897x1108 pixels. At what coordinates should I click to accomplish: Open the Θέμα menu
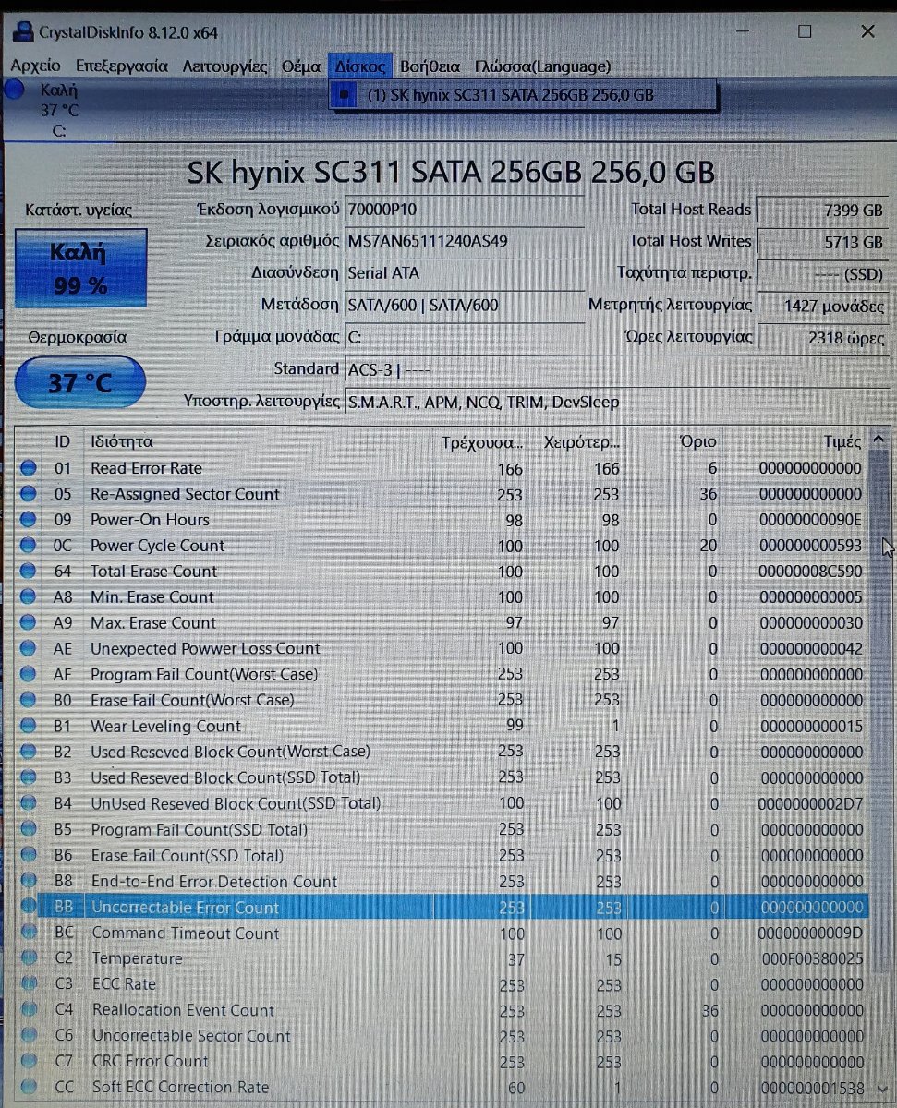coord(300,66)
